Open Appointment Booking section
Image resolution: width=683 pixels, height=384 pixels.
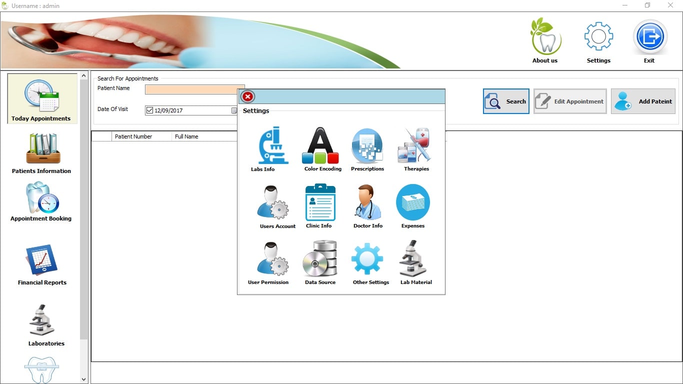42,201
